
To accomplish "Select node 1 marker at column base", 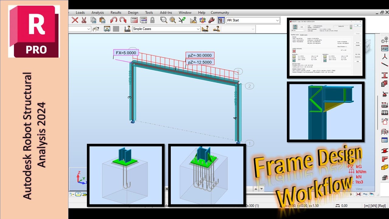I will point(250,143).
